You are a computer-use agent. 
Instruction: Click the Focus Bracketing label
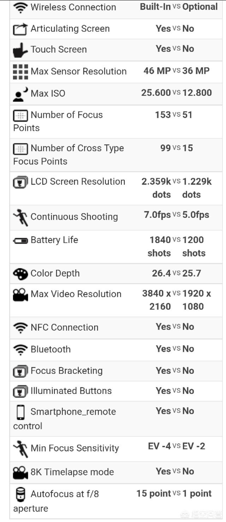[67, 371]
